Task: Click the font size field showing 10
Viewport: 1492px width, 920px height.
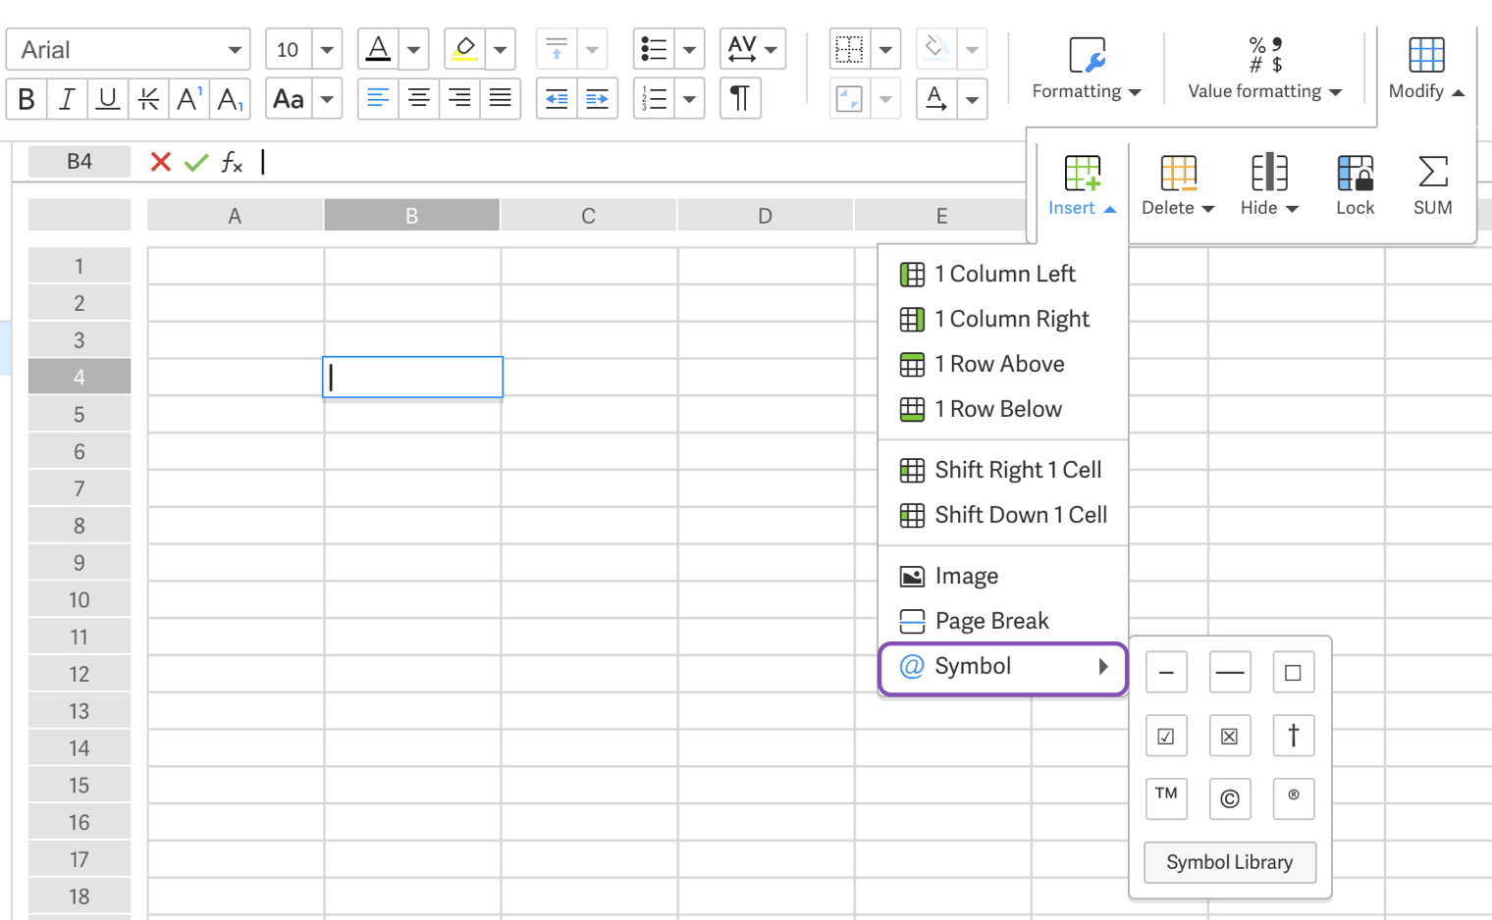Action: click(289, 49)
